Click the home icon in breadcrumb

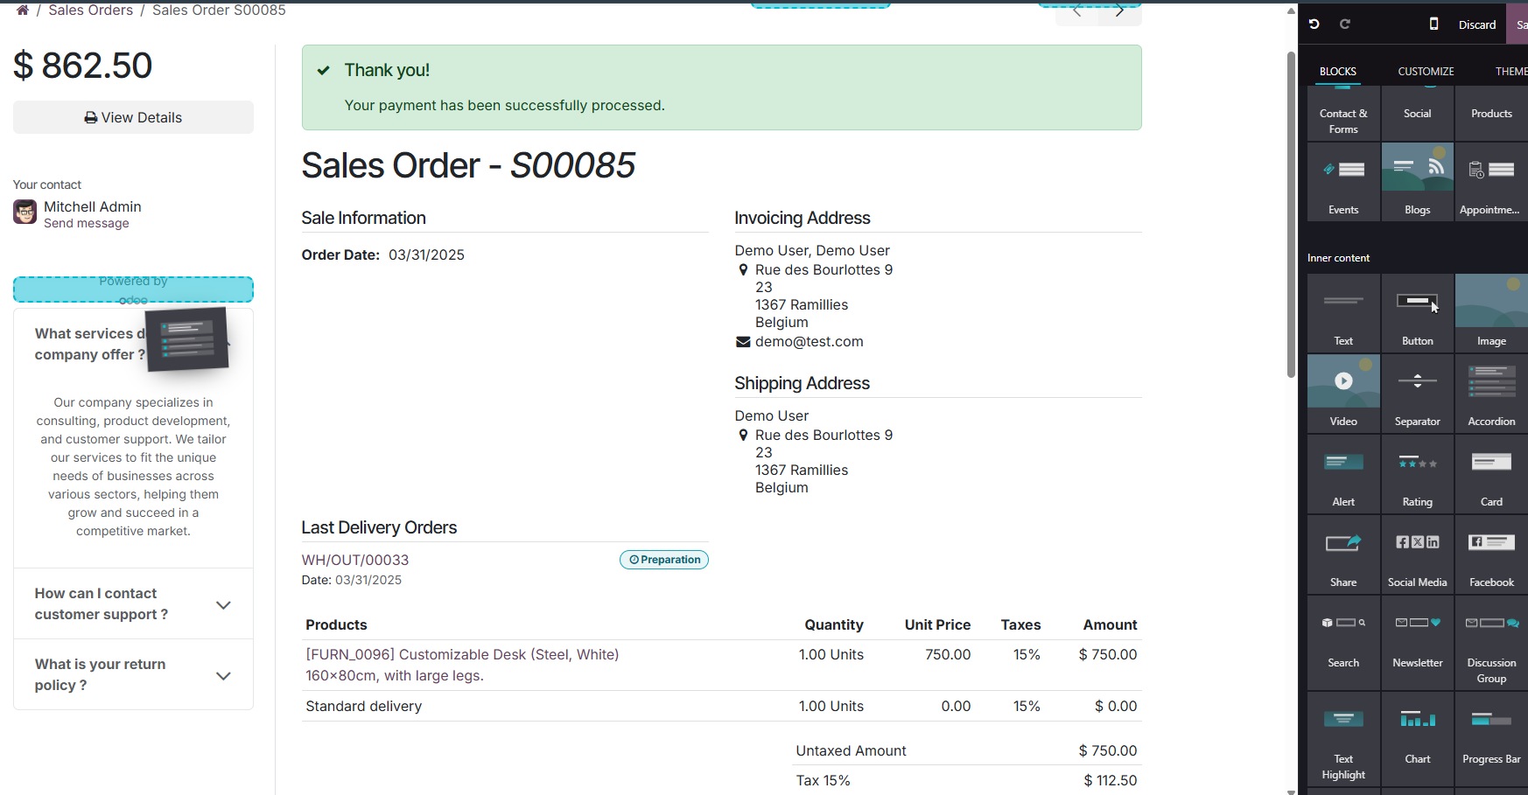[23, 10]
